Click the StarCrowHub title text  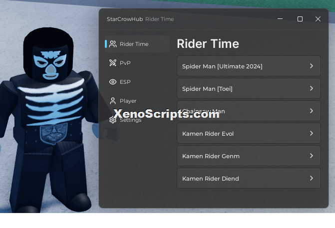[125, 19]
